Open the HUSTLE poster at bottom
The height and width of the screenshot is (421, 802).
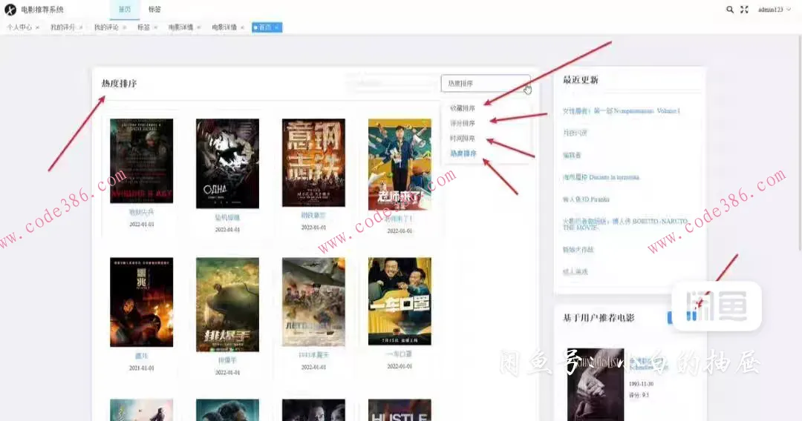pyautogui.click(x=400, y=411)
